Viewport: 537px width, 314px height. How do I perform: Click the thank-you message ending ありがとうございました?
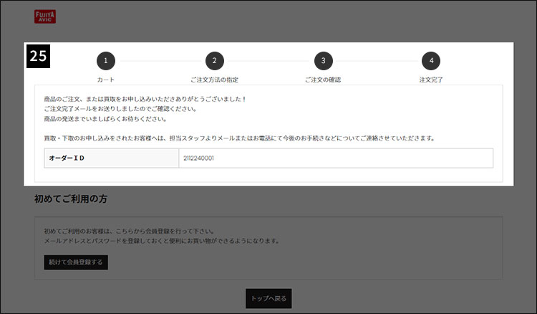(x=145, y=98)
